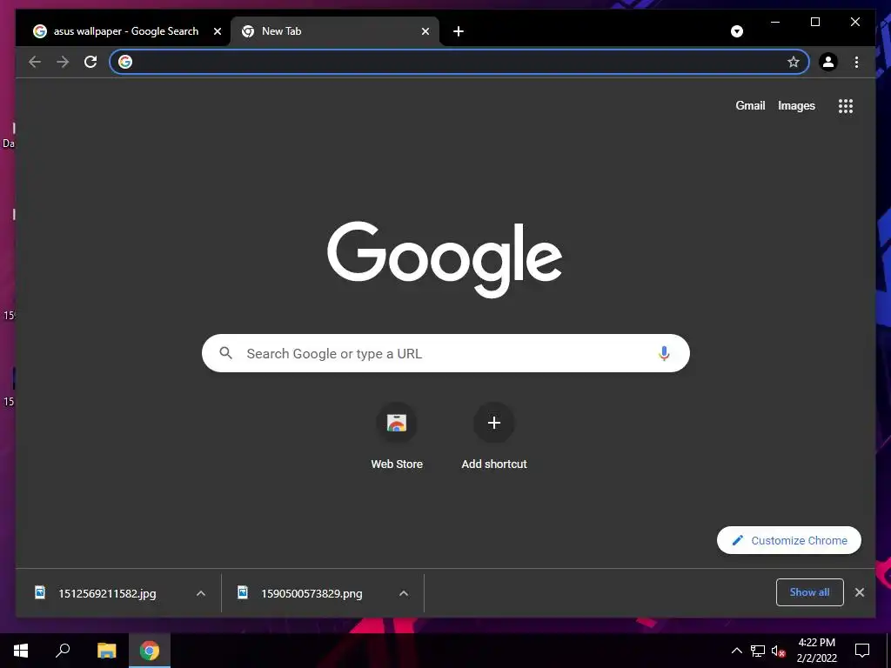Focus the address bar field

[x=459, y=62]
